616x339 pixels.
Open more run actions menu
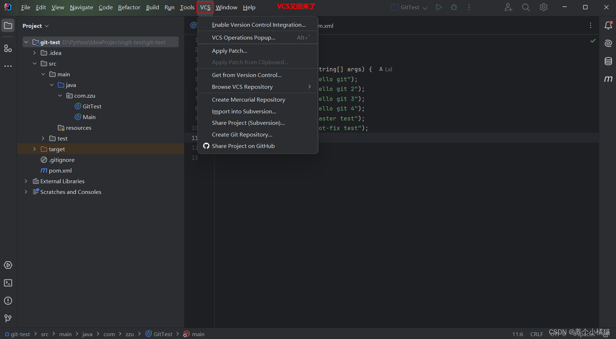[469, 7]
